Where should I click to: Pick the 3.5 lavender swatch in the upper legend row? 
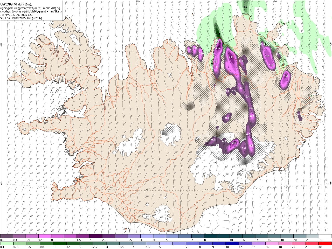134,236
